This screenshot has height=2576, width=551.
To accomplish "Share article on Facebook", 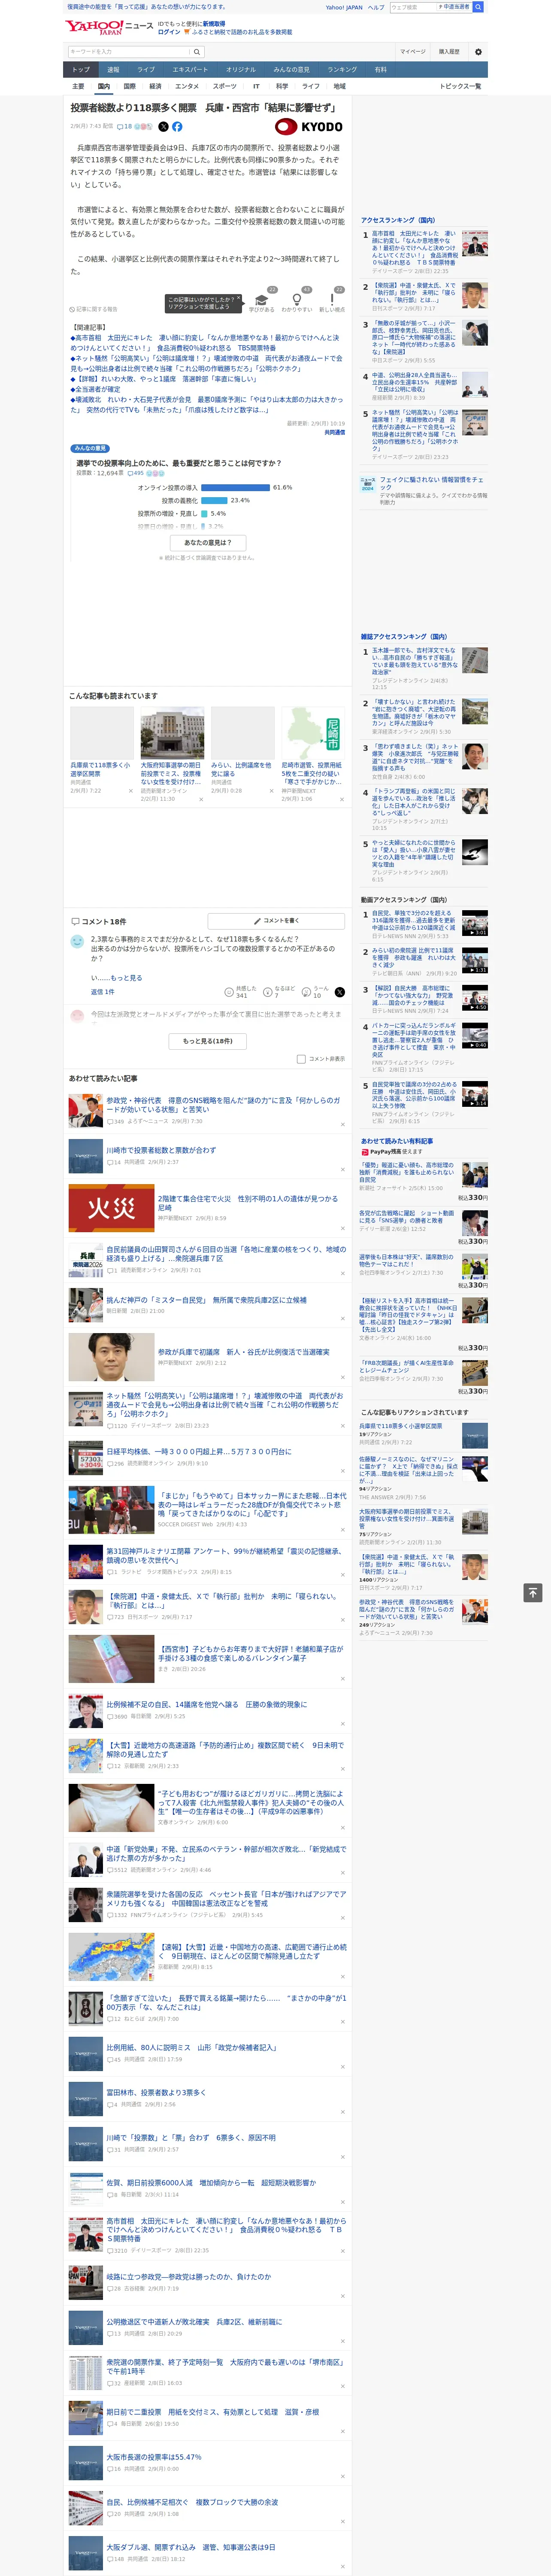I will coord(177,127).
